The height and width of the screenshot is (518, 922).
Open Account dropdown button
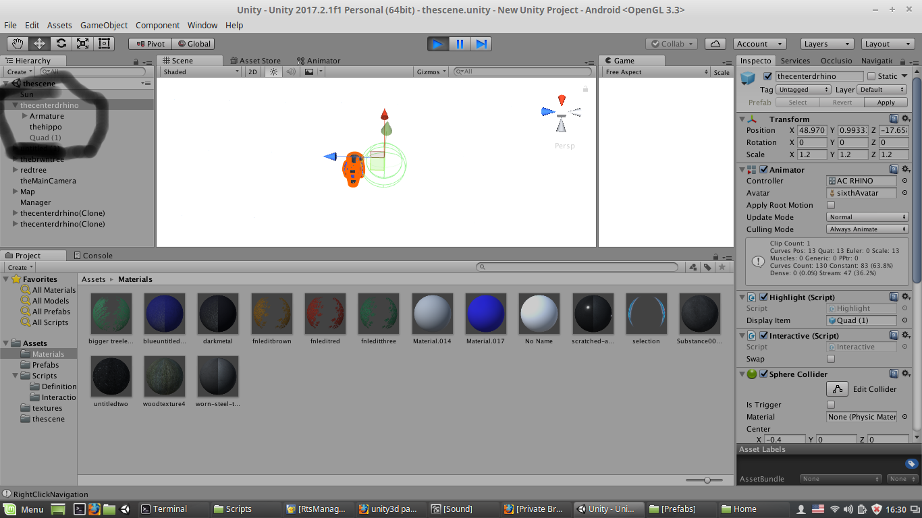pos(759,44)
